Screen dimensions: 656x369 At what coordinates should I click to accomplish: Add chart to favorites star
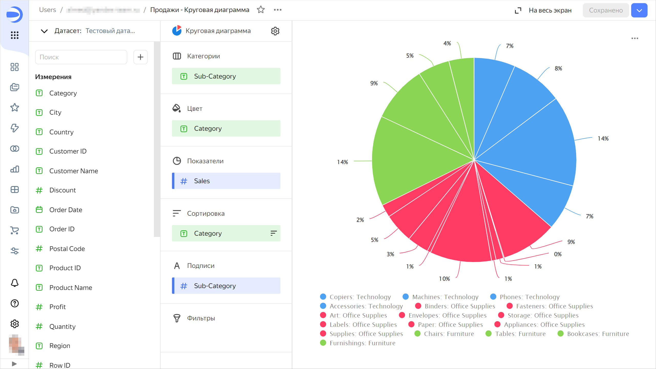261,10
